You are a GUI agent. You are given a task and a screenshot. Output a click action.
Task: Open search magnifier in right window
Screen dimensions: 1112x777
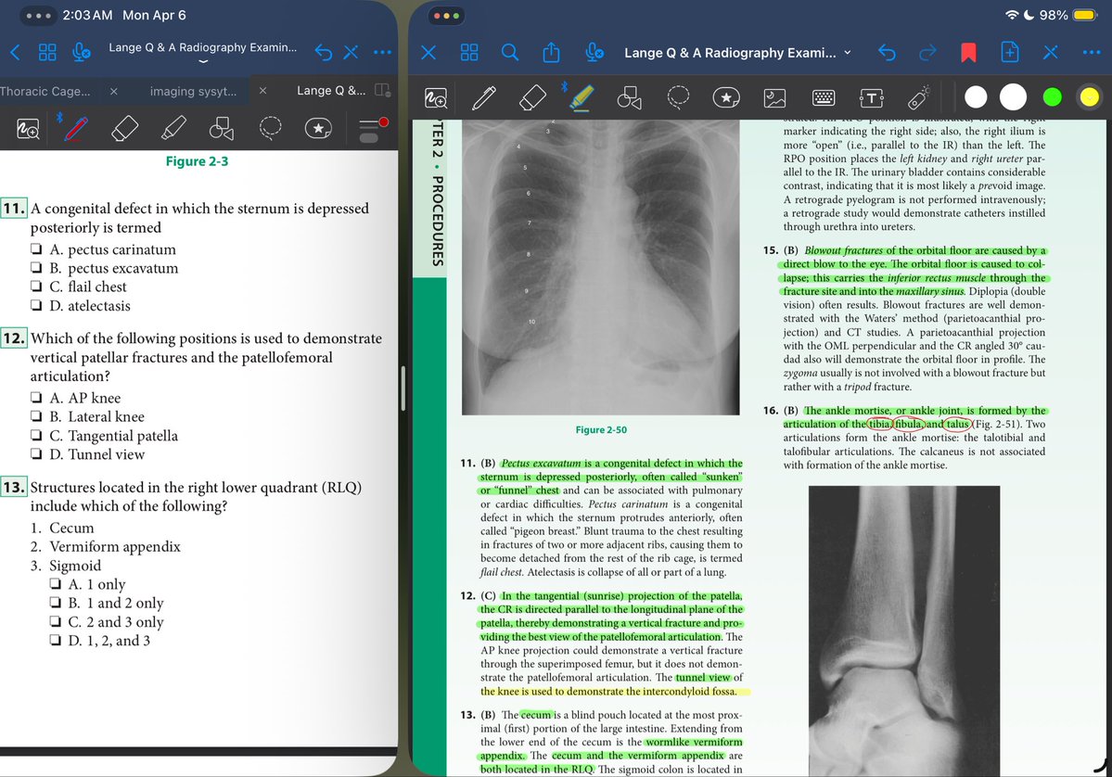tap(510, 53)
